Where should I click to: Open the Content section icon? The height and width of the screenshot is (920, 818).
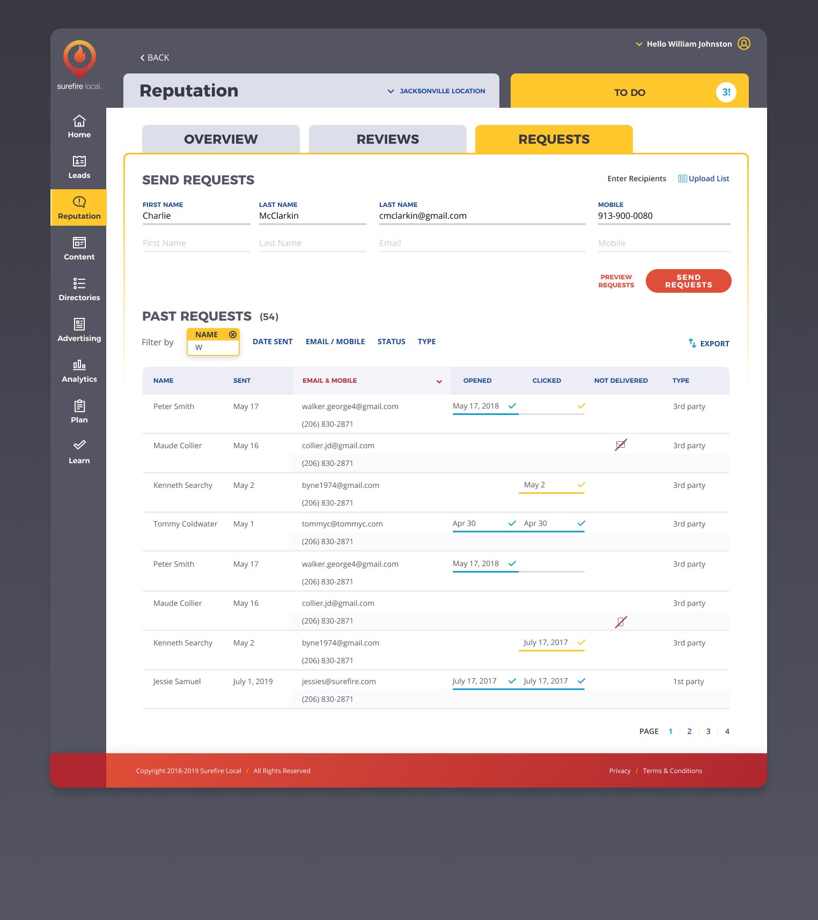coord(79,242)
